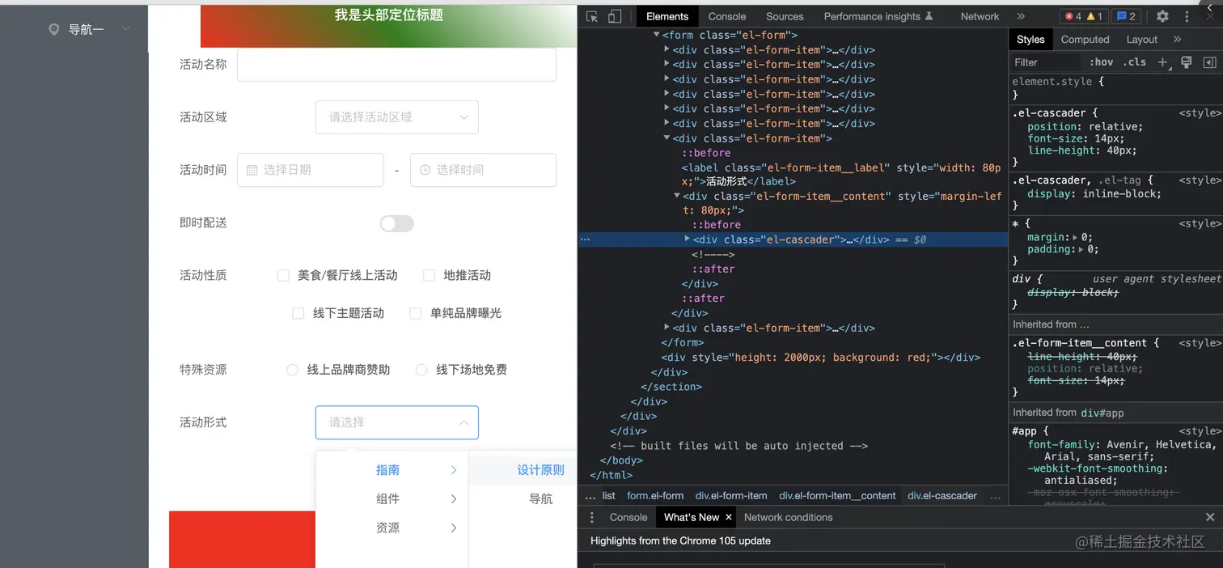The height and width of the screenshot is (568, 1223).
Task: Show more breadcrumb items ellipsis at right
Action: [995, 496]
